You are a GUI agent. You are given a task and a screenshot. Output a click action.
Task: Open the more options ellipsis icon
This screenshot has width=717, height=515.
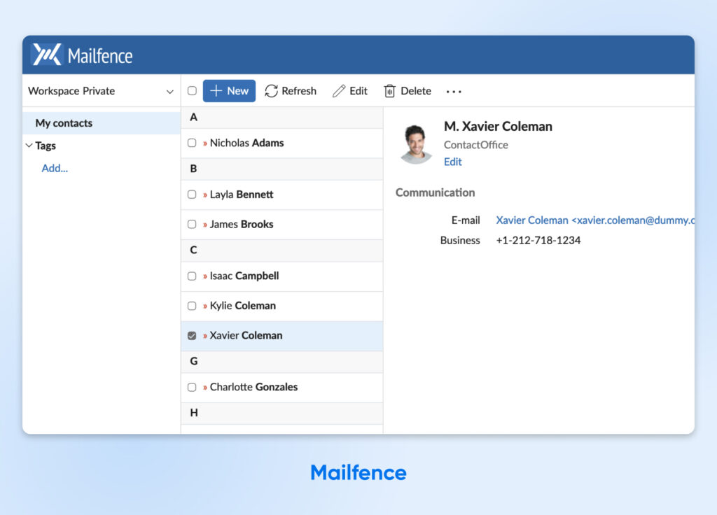pos(453,92)
